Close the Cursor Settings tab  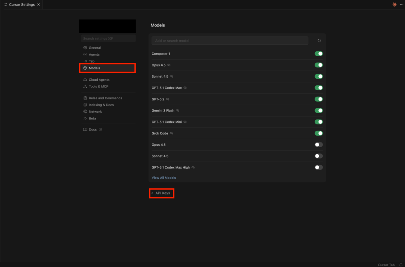pyautogui.click(x=38, y=4)
